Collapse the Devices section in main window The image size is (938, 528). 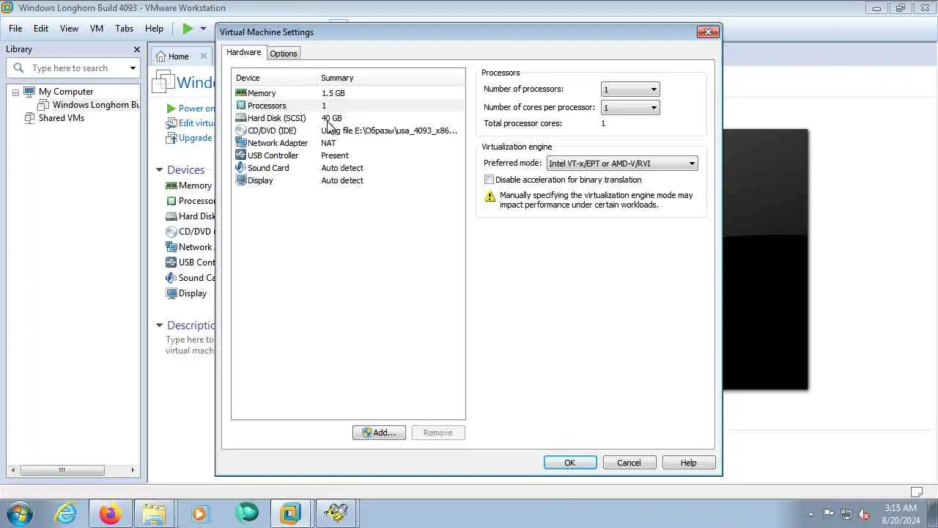point(159,170)
